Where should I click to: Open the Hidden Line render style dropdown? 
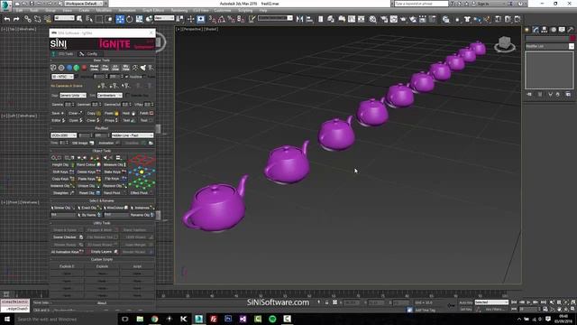[133, 135]
